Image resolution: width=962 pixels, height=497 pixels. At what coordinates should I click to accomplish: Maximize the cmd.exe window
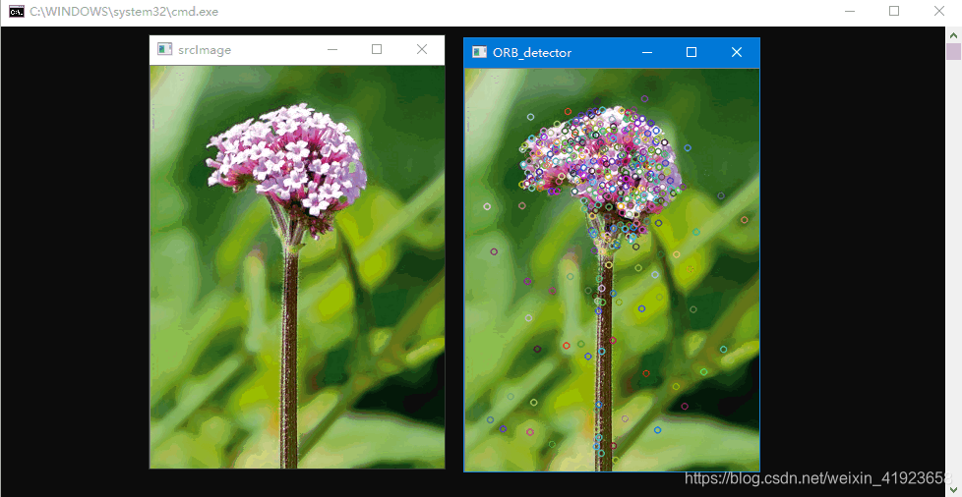894,11
